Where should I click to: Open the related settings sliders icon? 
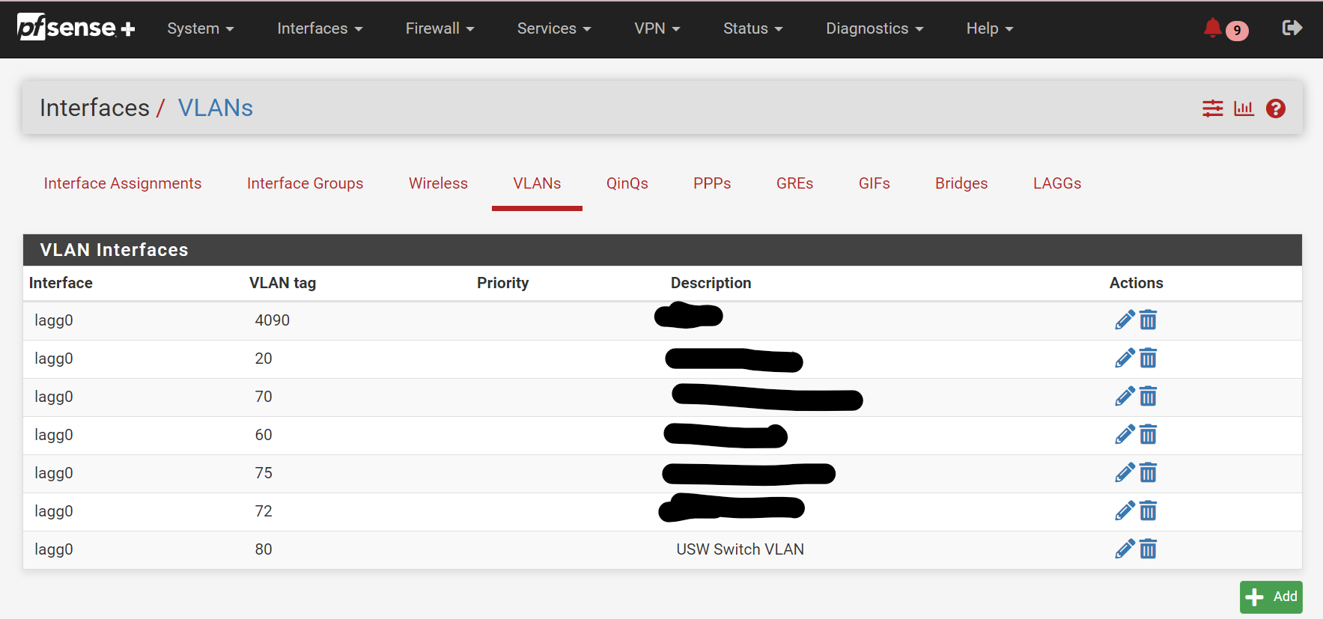1212,109
